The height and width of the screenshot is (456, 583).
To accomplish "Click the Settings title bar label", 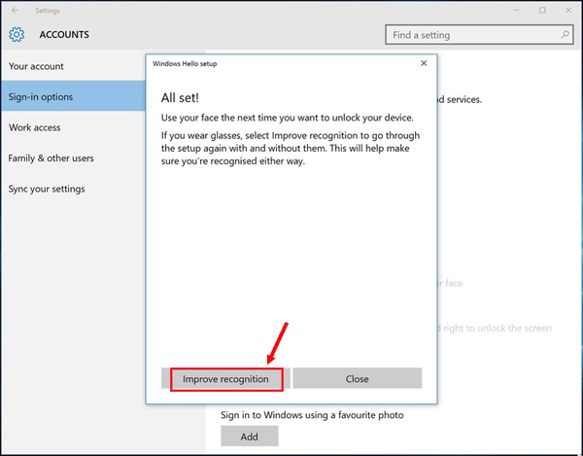I will [x=48, y=11].
